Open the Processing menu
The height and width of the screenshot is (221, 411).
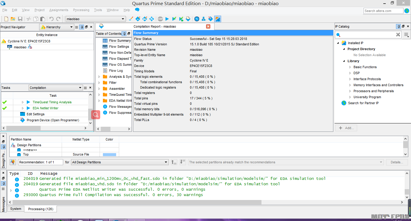81,10
